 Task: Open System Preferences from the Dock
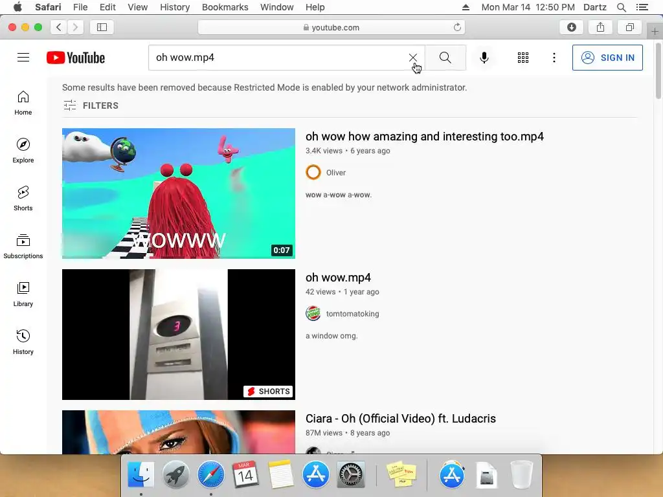click(x=350, y=474)
